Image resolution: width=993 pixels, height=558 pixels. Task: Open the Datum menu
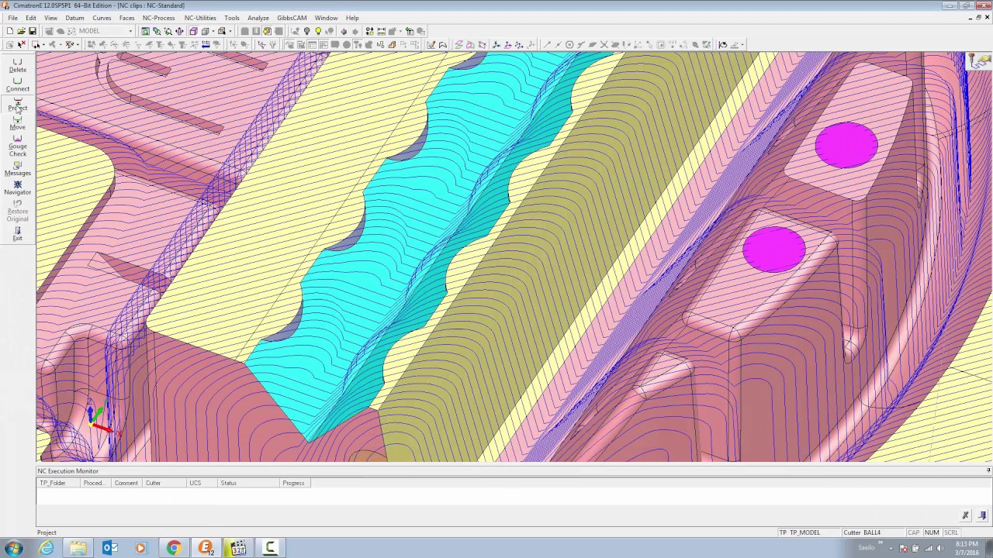point(74,18)
